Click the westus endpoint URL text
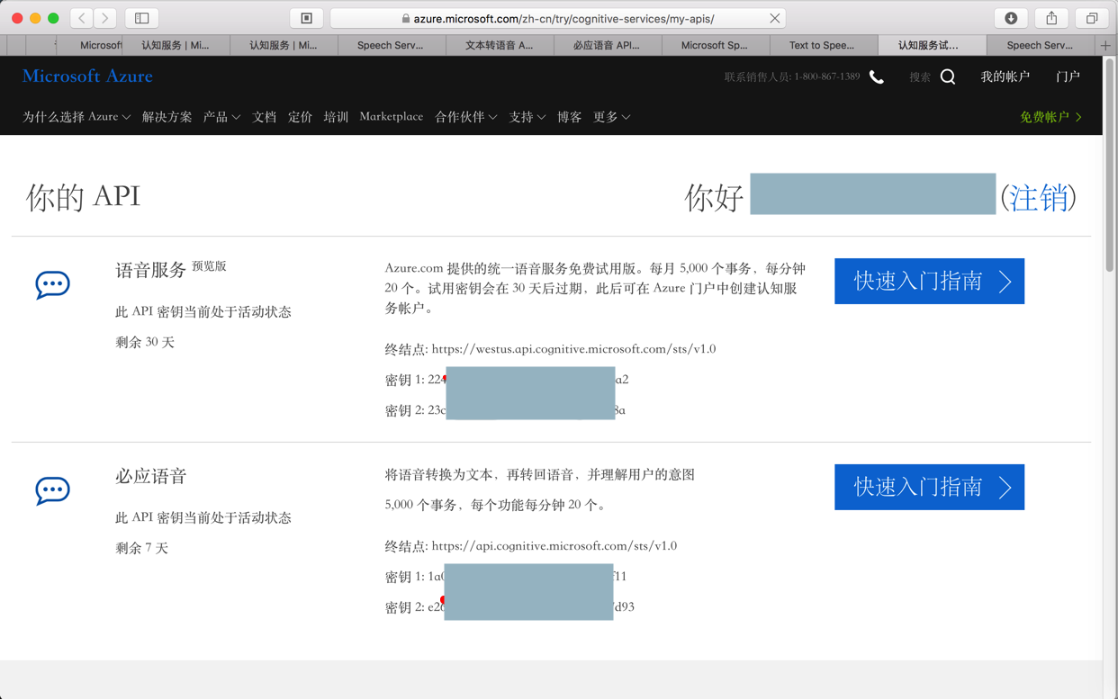 (573, 349)
